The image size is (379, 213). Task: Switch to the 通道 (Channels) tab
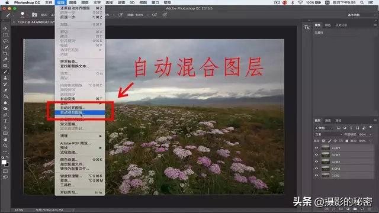327,120
